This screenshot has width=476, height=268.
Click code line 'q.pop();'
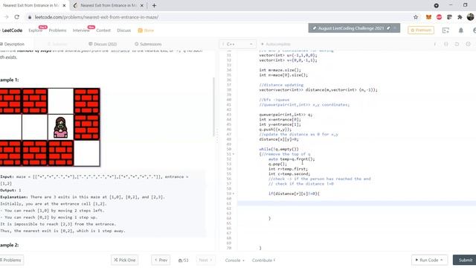[x=277, y=164]
